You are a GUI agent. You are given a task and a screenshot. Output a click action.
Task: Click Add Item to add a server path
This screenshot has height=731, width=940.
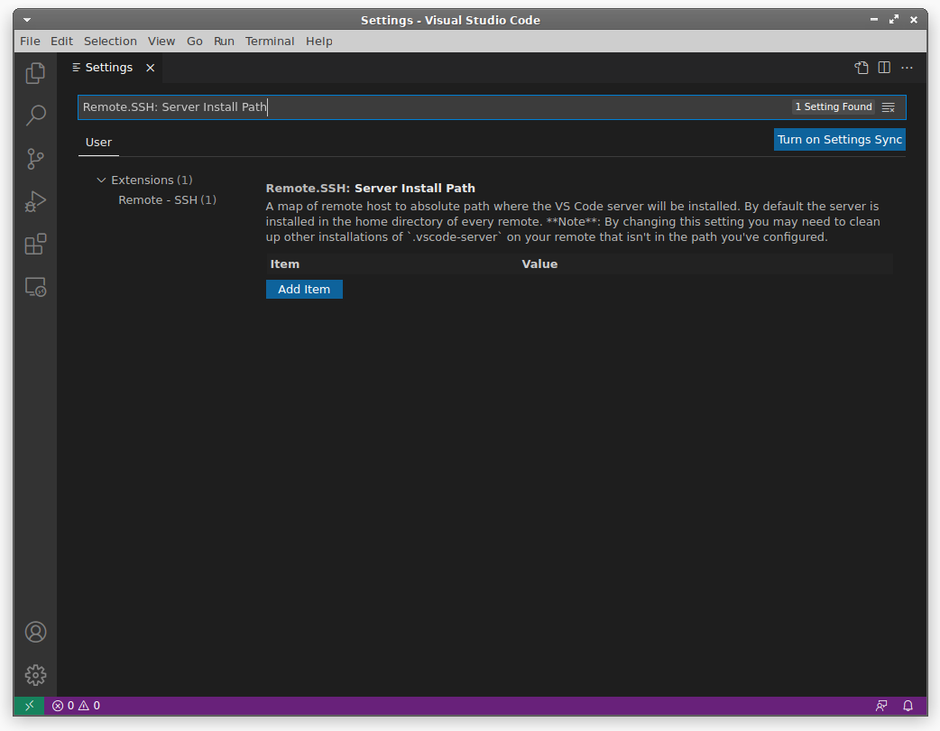click(304, 289)
